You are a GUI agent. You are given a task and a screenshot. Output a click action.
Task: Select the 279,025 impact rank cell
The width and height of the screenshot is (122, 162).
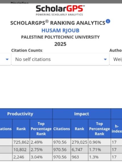point(79,142)
